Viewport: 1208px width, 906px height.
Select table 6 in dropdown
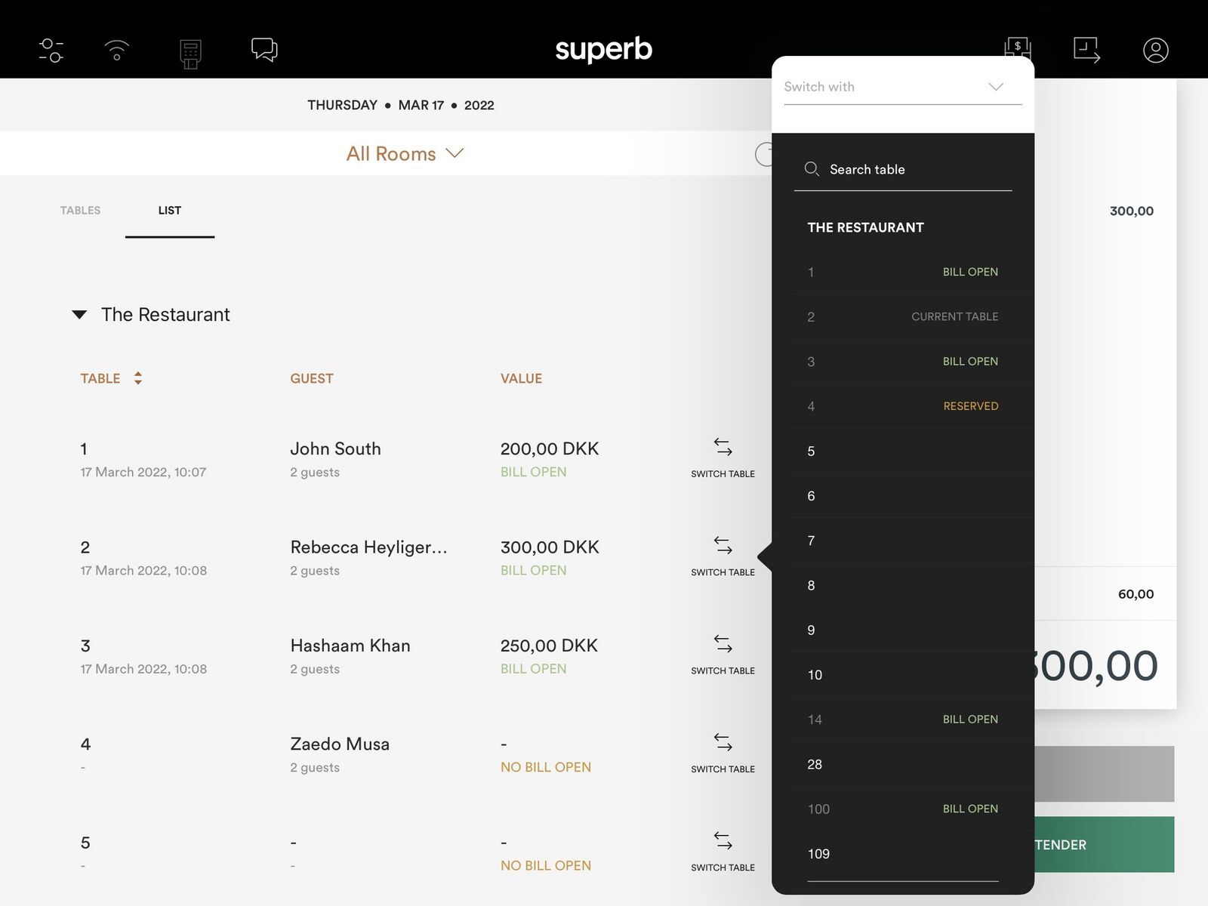coord(902,496)
